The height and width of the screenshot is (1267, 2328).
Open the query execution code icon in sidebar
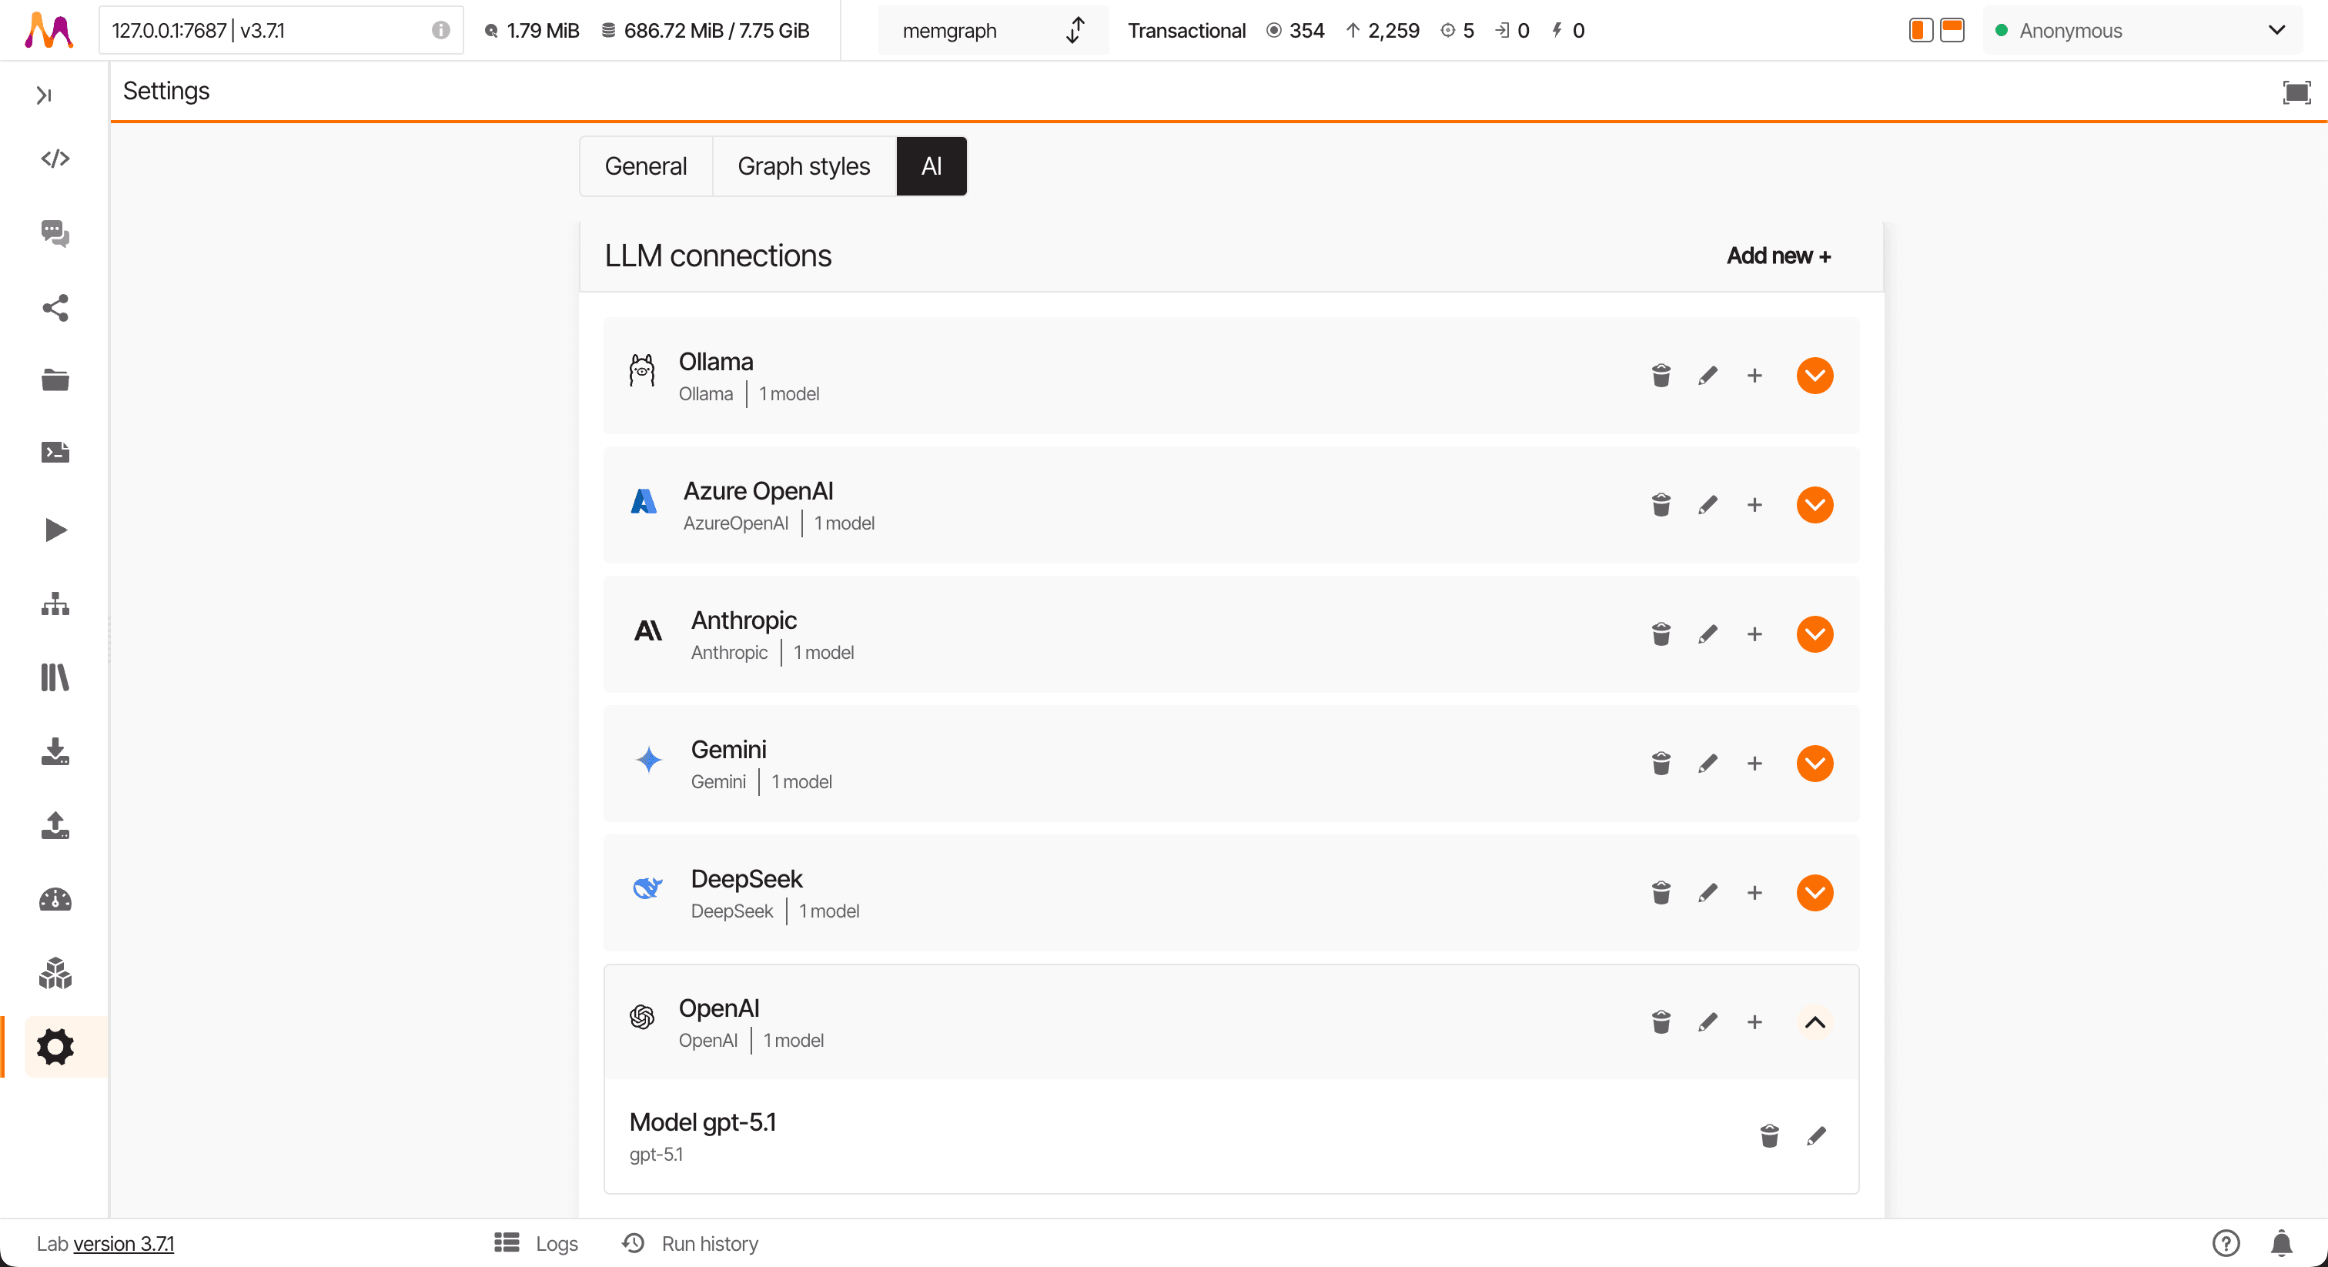point(55,159)
